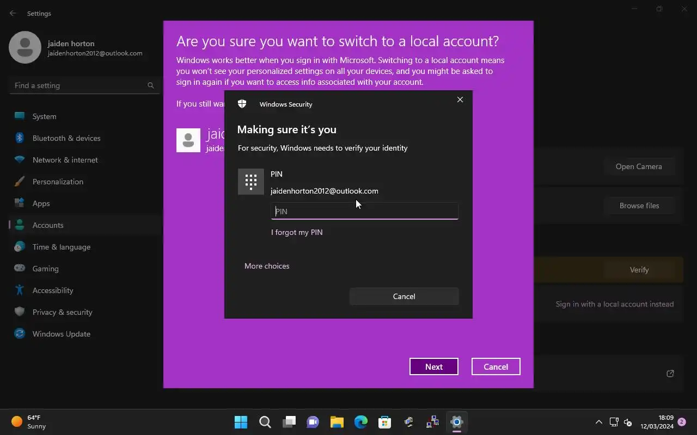The height and width of the screenshot is (435, 697).
Task: Open Accessibility settings category
Action: [x=84, y=290]
